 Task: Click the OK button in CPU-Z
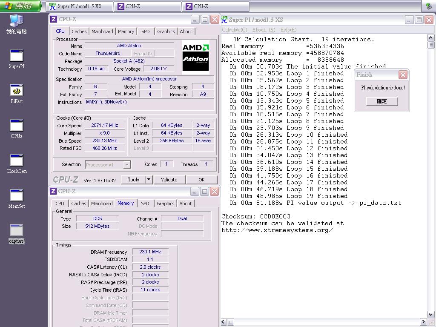tap(201, 180)
